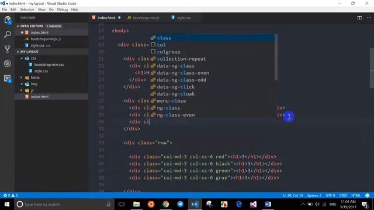374x210 pixels.
Task: Open the View menu
Action: click(41, 9)
